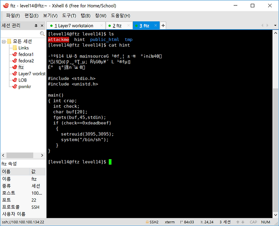Click the fedora1 session icon
The width and height of the screenshot is (279, 226).
(15, 54)
